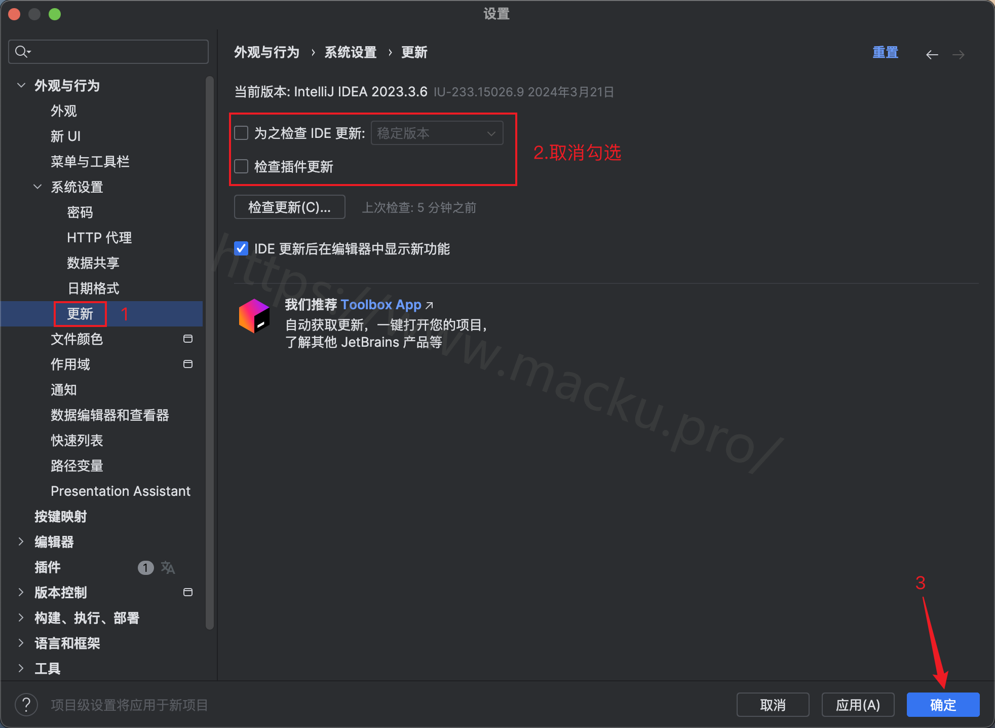
Task: Click the external link arrow after Toolbox App
Action: click(429, 305)
